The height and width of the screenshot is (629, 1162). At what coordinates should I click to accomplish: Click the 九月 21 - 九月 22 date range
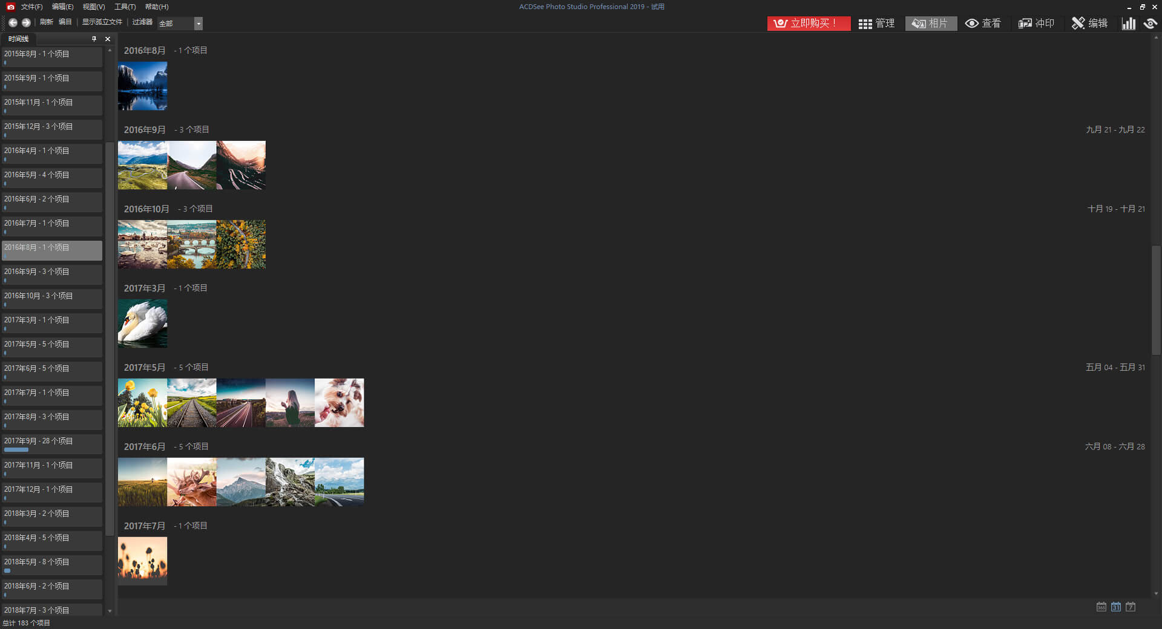coord(1115,129)
